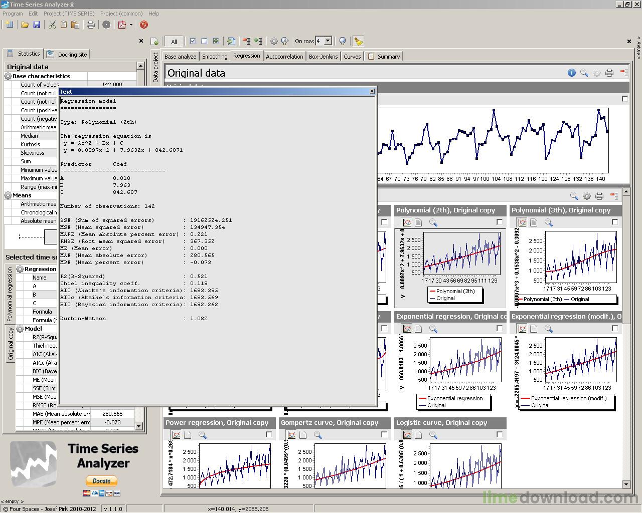Select the cleanup brush icon on the toolbar
This screenshot has height=513, width=642.
coord(358,41)
